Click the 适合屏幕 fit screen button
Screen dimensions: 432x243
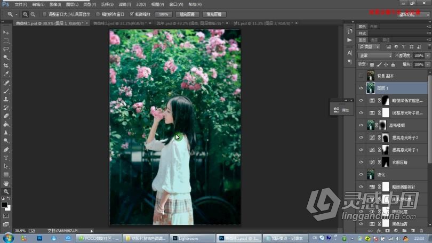[187, 14]
